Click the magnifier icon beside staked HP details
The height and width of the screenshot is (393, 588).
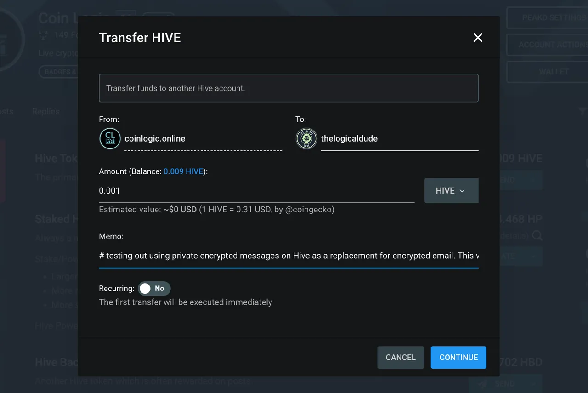[537, 236]
